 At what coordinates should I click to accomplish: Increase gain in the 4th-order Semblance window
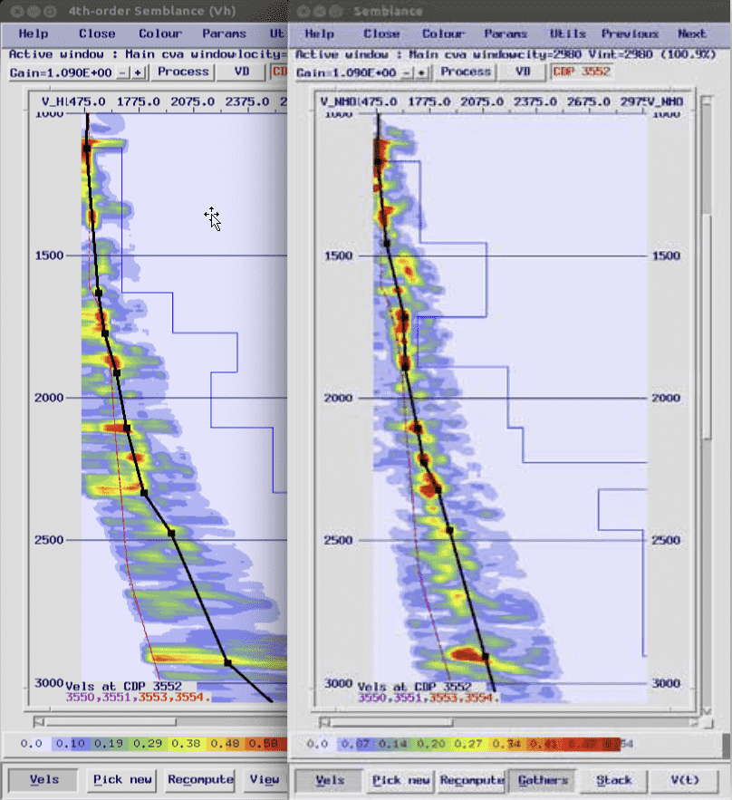point(138,72)
